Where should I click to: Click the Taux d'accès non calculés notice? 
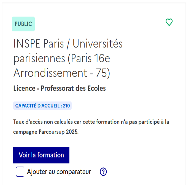point(91,122)
